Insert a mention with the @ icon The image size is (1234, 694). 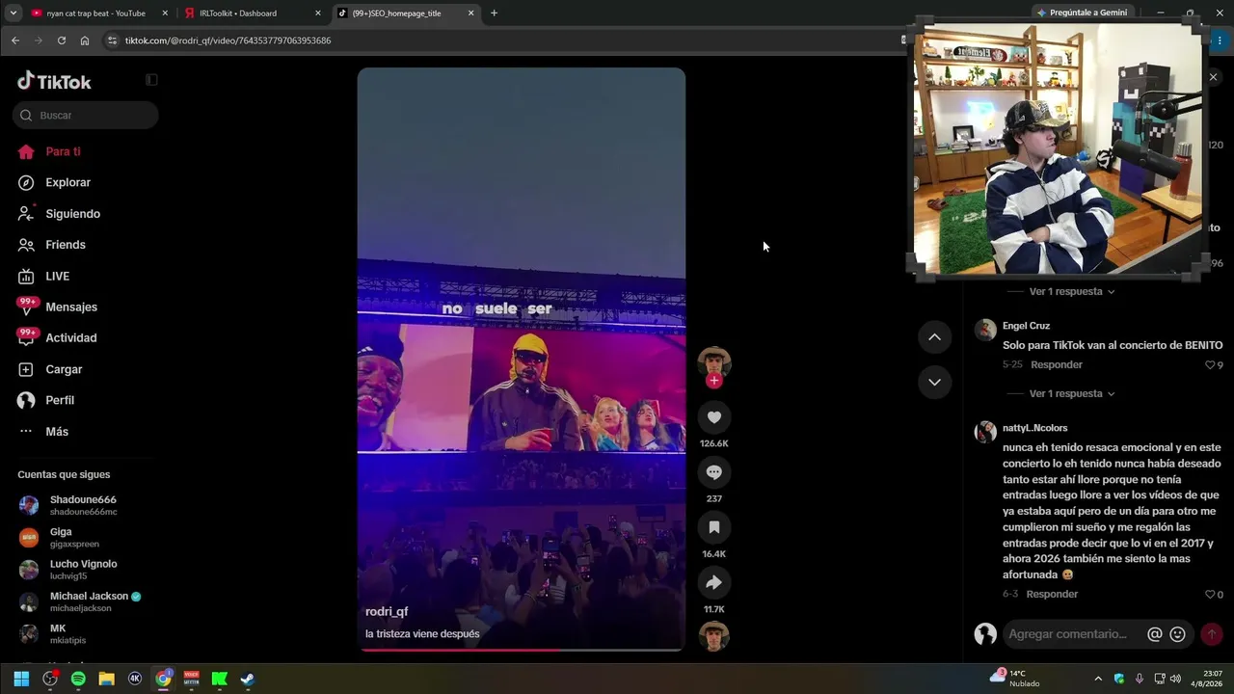coord(1154,634)
